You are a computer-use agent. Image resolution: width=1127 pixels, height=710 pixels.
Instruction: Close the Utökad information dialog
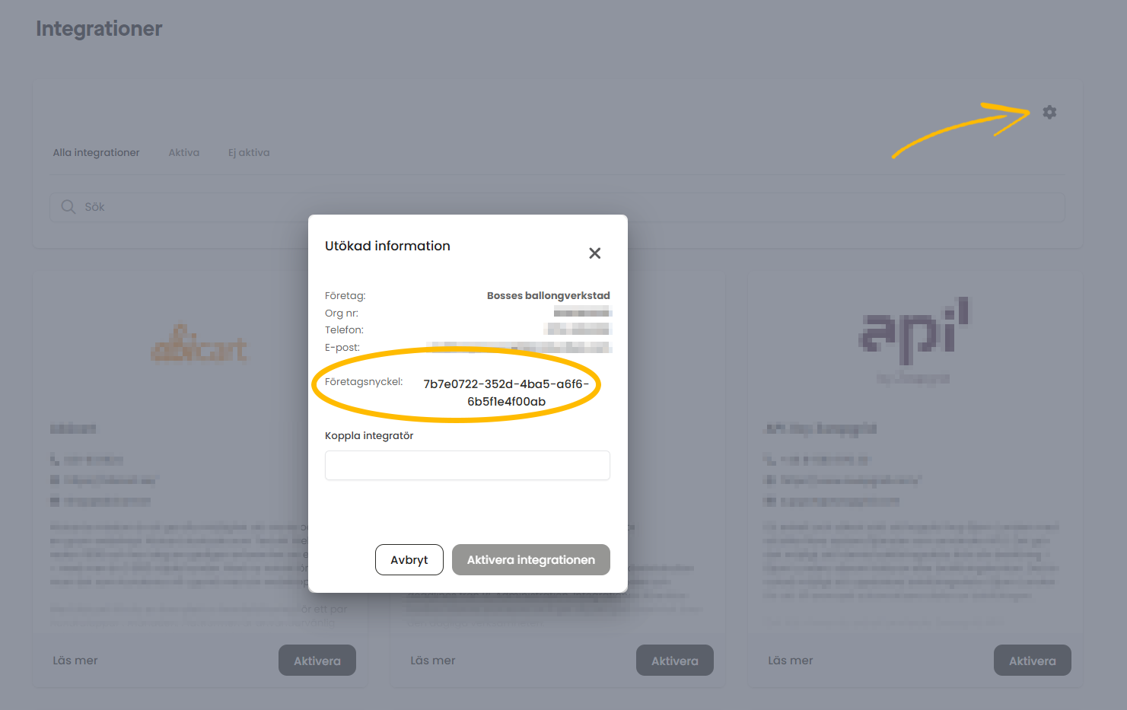(595, 253)
